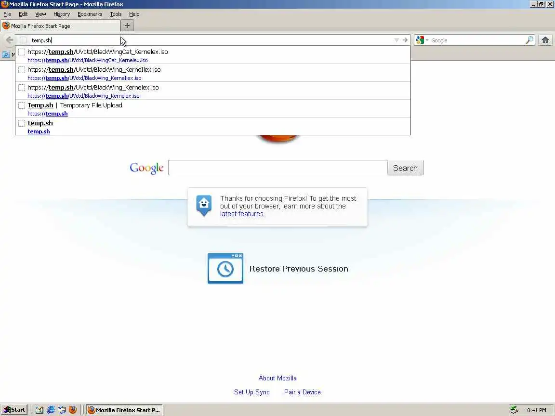
Task: Open the URL history dropdown arrow
Action: pos(396,40)
